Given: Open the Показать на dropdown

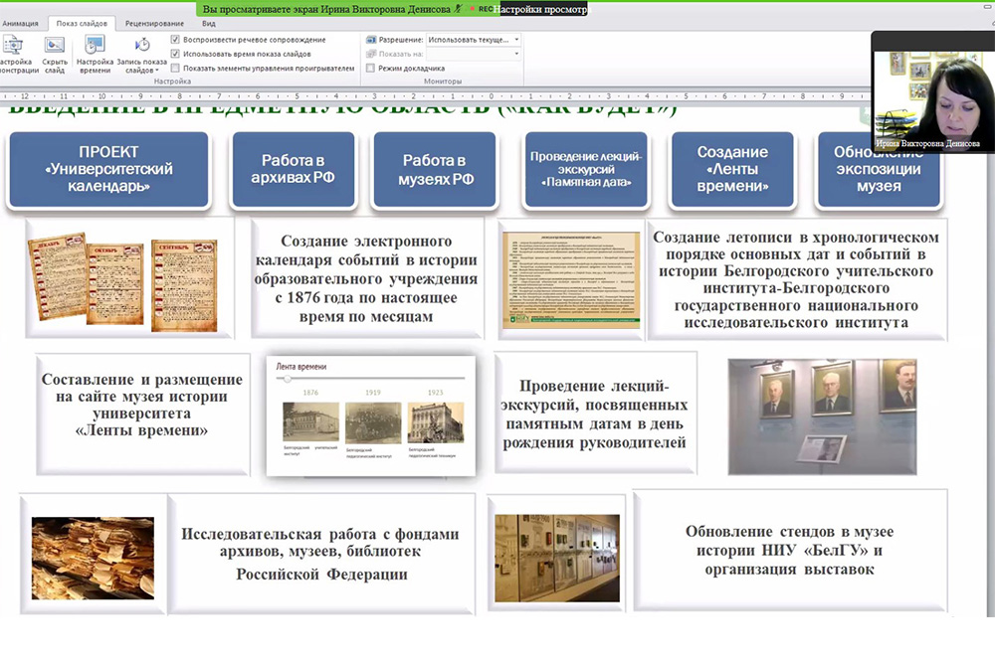Looking at the screenshot, I should coord(515,54).
